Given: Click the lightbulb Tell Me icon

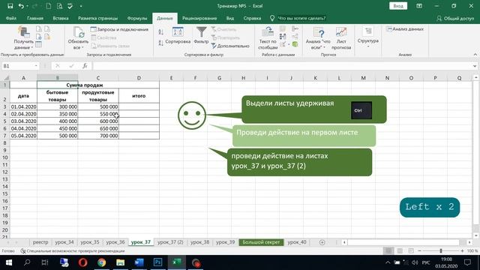Looking at the screenshot, I should (x=271, y=18).
